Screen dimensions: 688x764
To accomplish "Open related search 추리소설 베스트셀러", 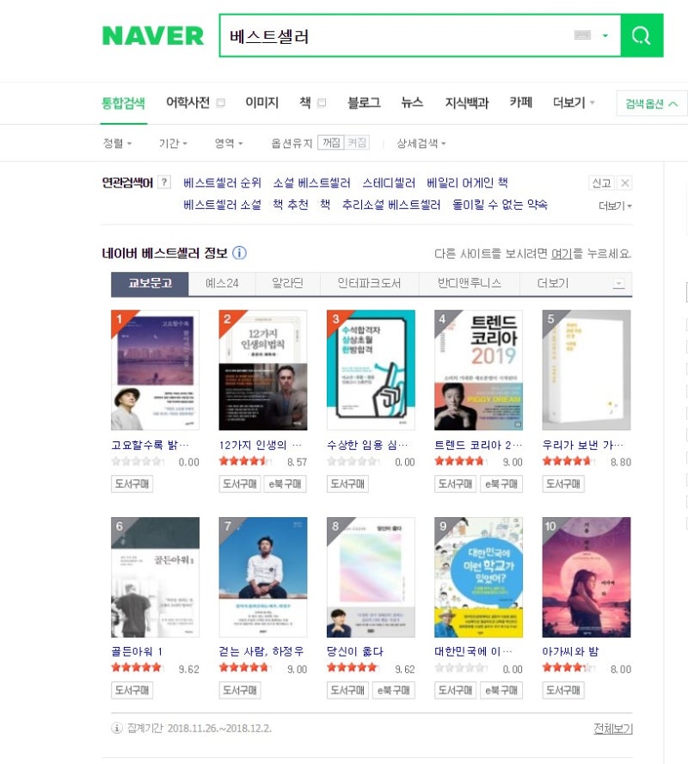I will 391,205.
